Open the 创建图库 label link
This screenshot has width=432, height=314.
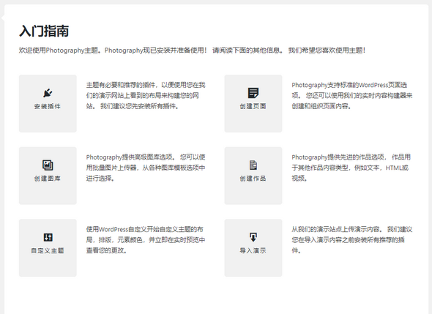pos(48,179)
